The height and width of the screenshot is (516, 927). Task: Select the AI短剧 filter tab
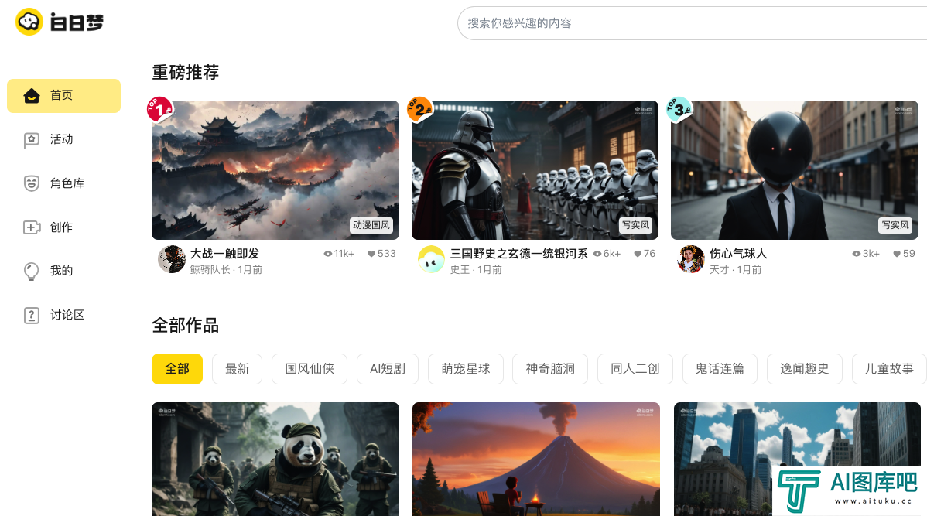388,369
